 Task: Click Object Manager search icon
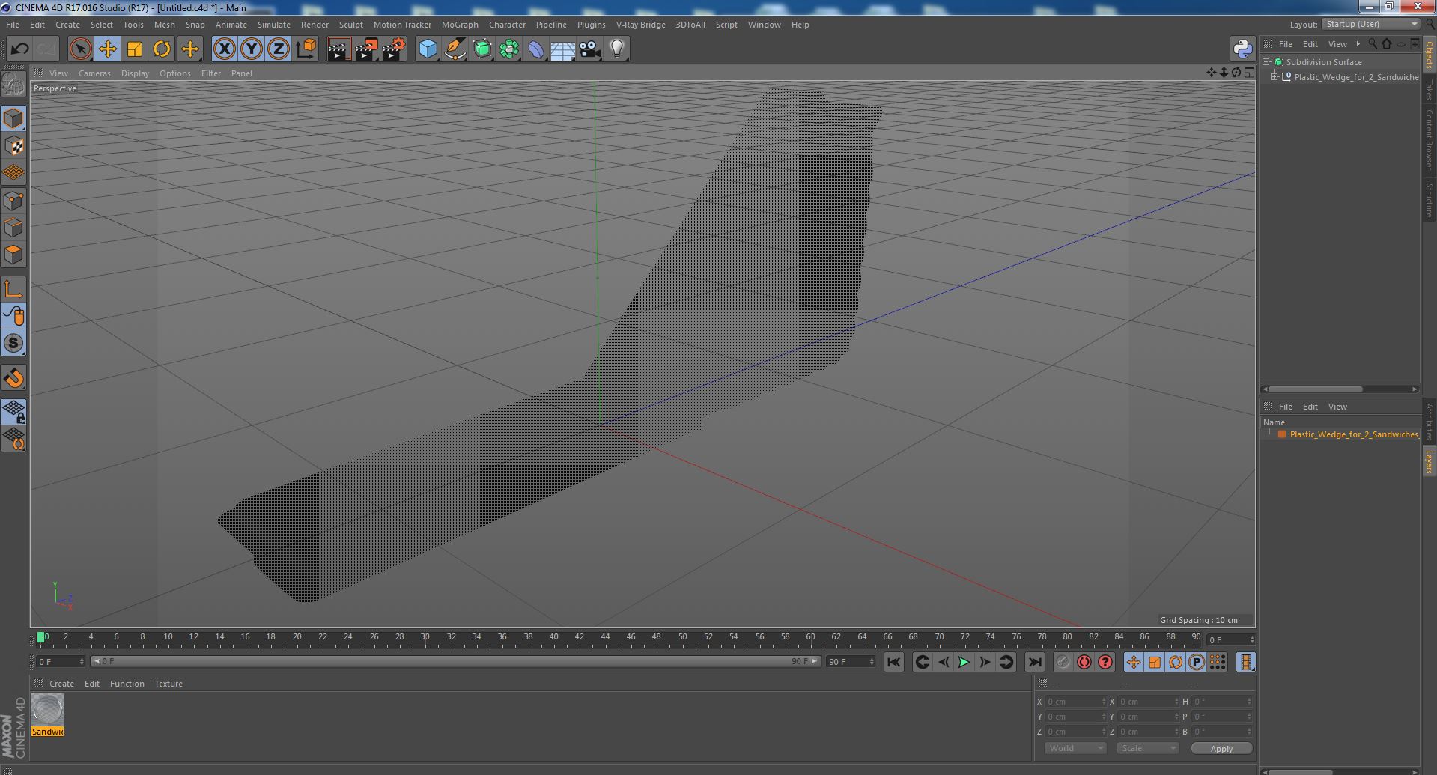1373,44
